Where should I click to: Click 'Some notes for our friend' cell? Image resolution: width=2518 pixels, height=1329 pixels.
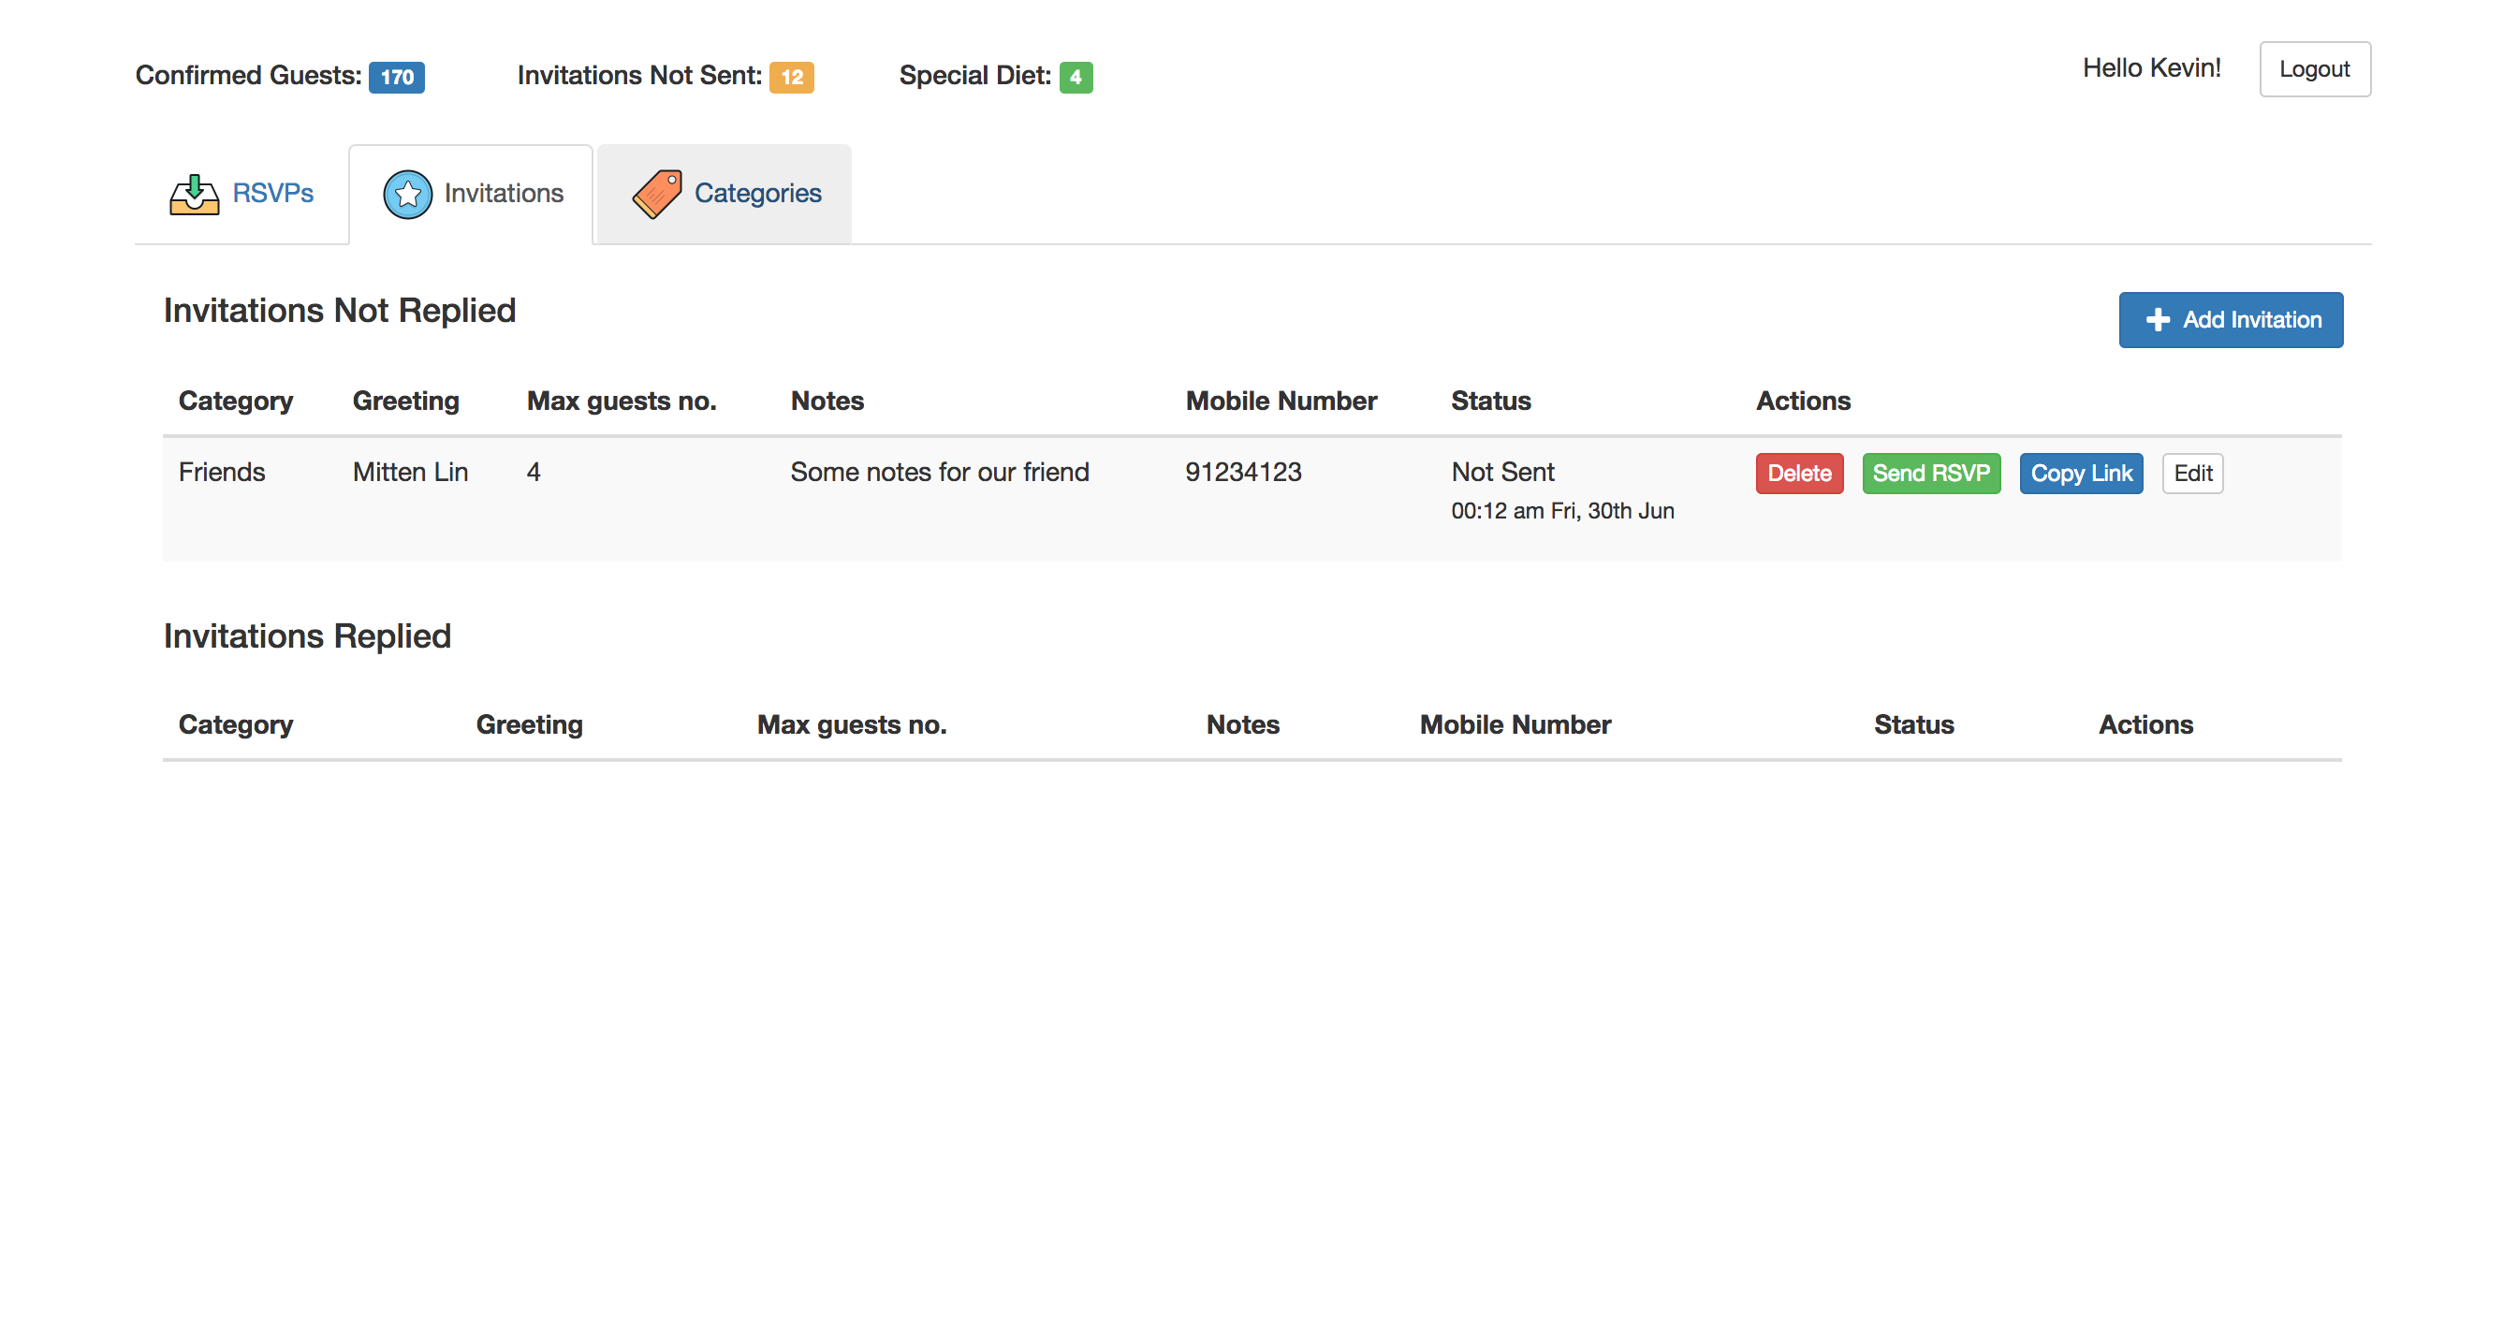coord(940,472)
